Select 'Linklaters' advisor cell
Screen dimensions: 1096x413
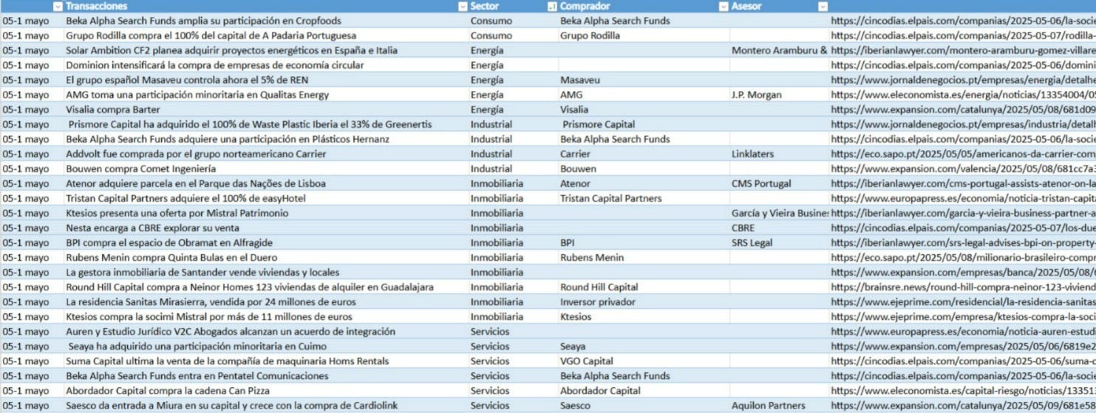tap(780, 154)
